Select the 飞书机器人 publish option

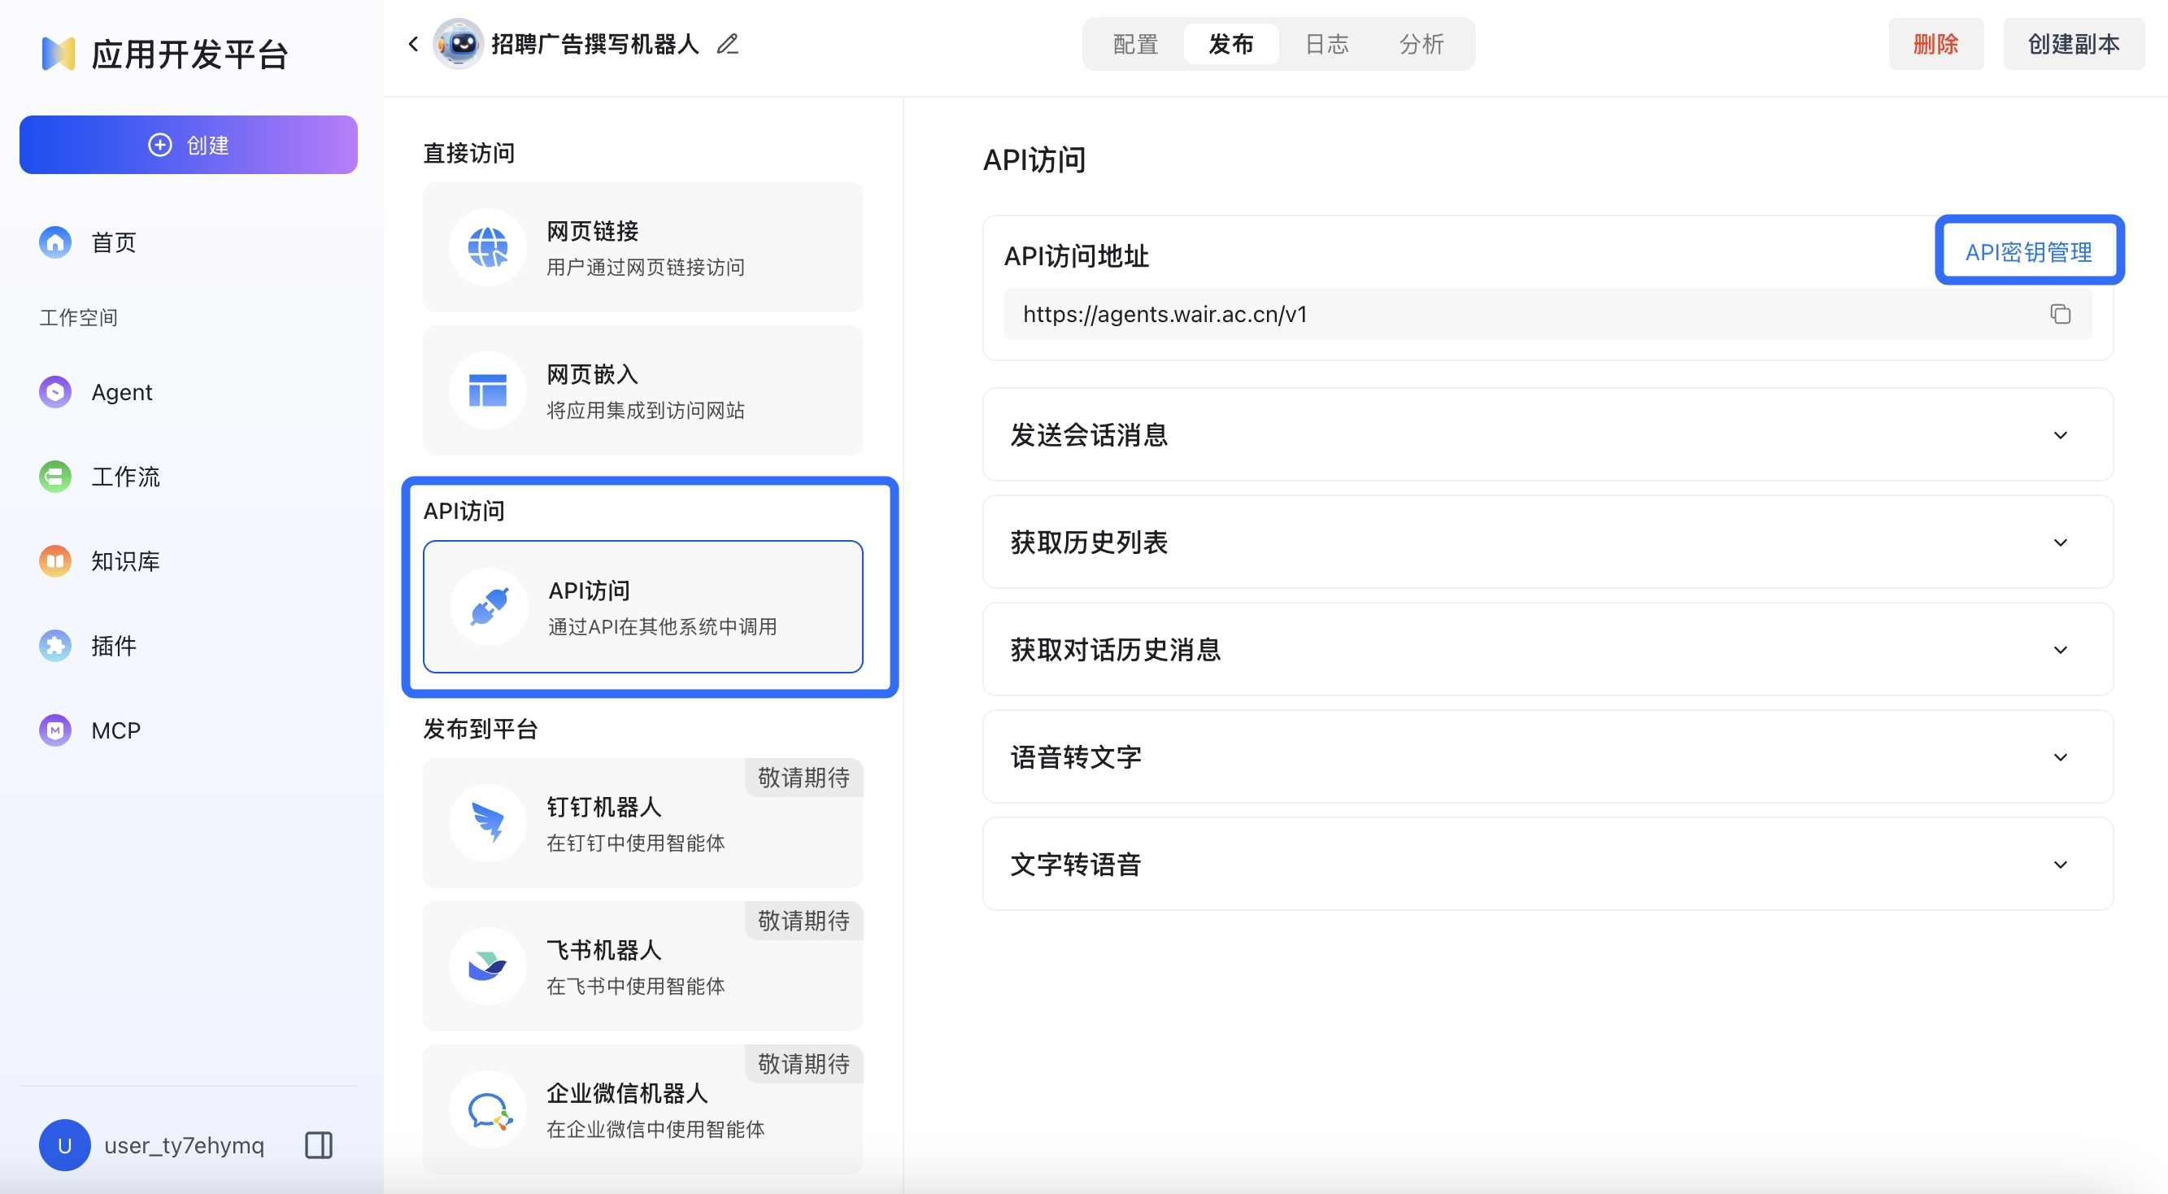(x=642, y=966)
